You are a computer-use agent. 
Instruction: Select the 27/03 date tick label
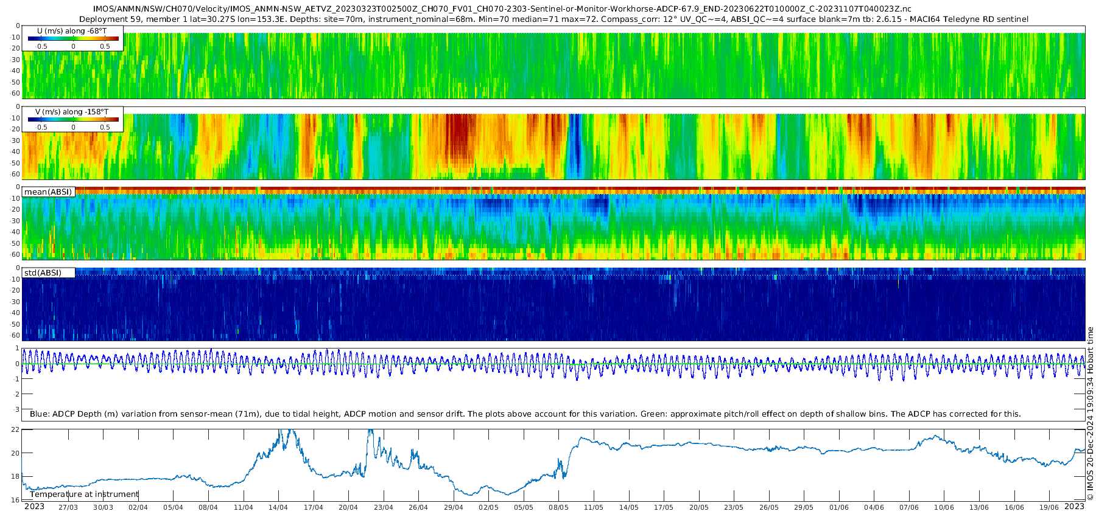(68, 507)
